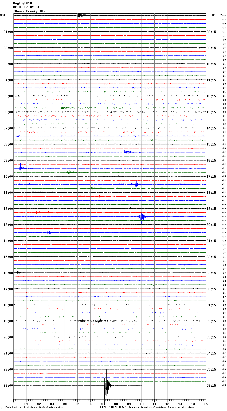Click the UTC timezone label
227x411 pixels.
pyautogui.click(x=212, y=15)
